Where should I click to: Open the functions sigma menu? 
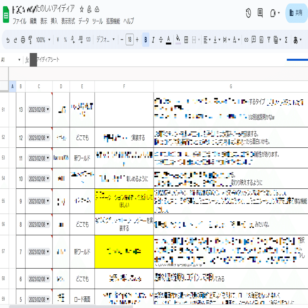coord(286,40)
